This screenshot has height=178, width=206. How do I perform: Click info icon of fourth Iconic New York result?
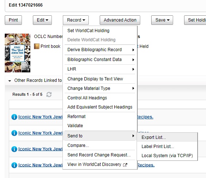[14, 165]
